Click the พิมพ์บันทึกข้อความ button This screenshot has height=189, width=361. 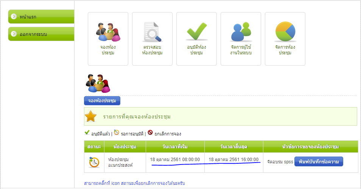(x=319, y=161)
